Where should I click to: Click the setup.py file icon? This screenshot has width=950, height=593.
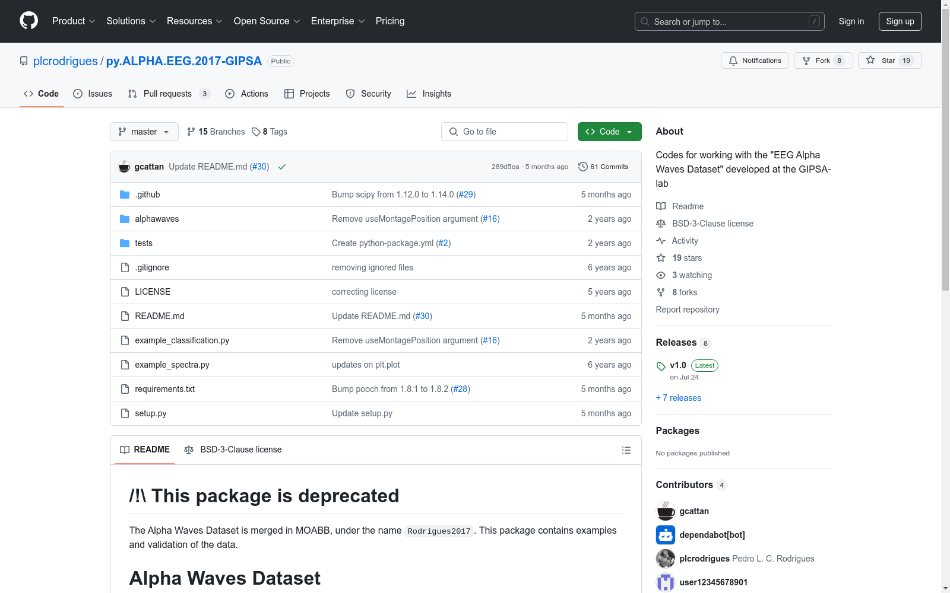125,413
